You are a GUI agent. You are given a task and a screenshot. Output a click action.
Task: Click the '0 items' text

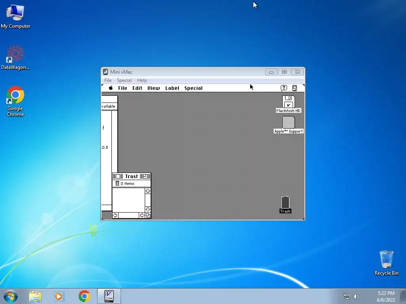127,184
